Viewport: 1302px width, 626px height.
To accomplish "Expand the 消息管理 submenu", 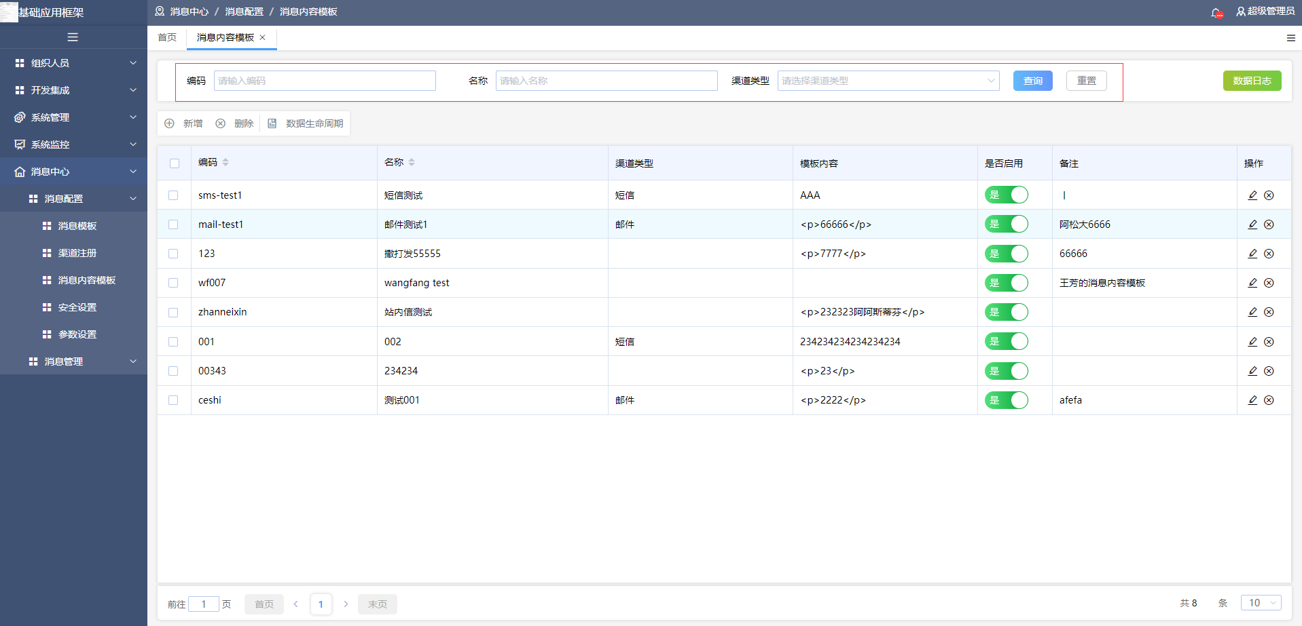I will 73,361.
